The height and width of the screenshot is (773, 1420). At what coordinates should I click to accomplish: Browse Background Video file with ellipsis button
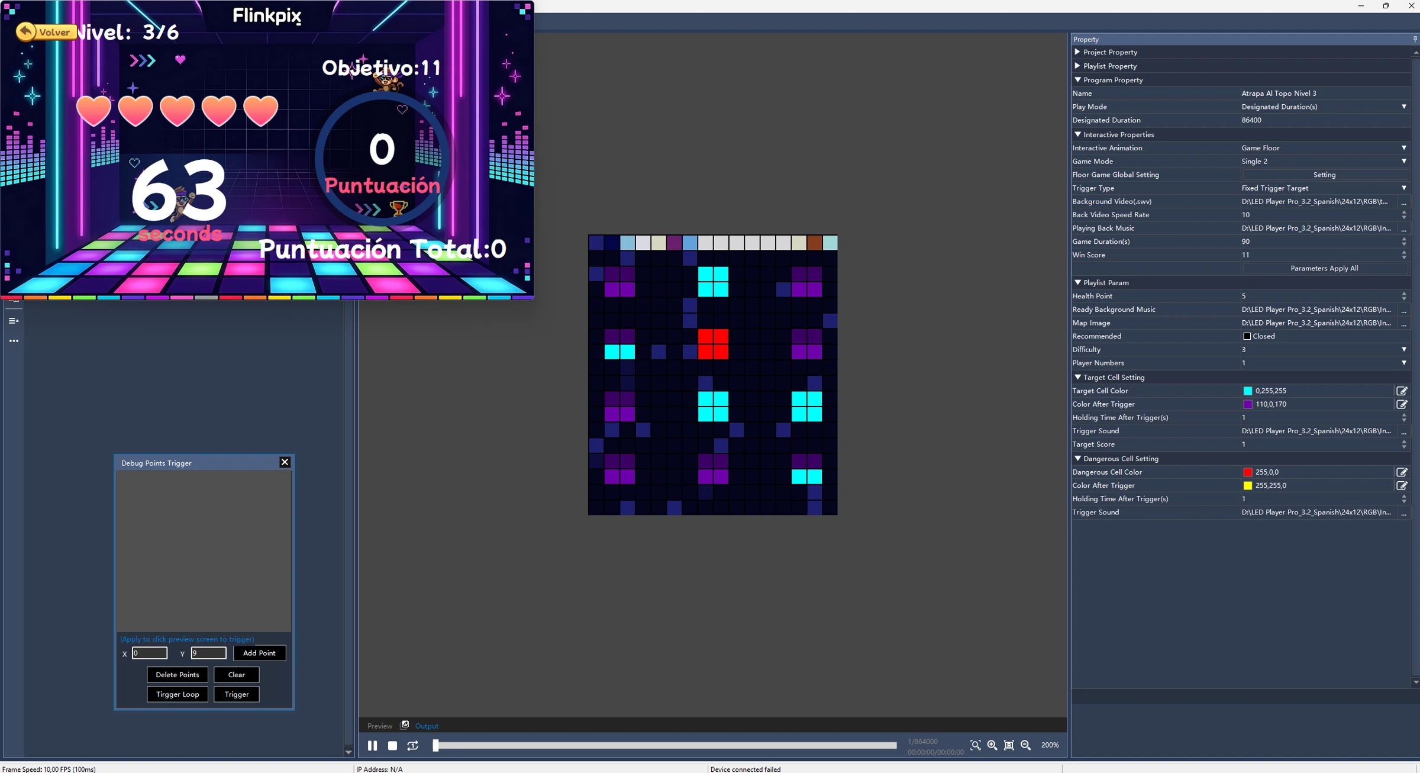click(x=1403, y=202)
